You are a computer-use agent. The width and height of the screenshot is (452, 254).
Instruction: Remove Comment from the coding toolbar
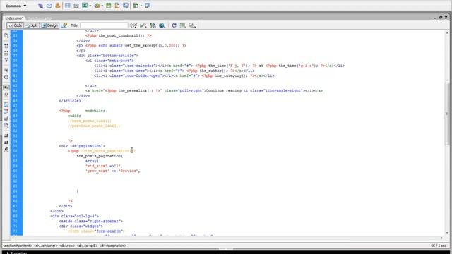point(6,111)
